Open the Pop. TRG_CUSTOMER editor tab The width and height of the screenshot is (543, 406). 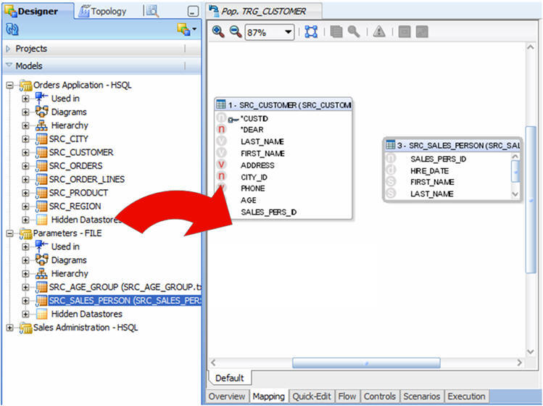(264, 12)
